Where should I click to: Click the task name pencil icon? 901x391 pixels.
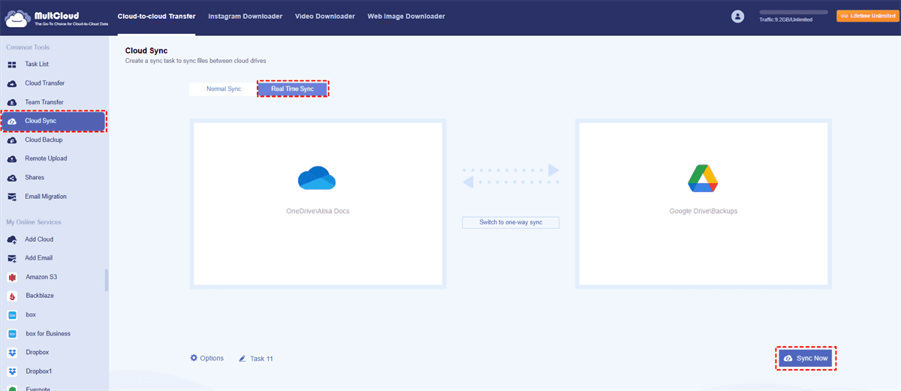coord(243,359)
